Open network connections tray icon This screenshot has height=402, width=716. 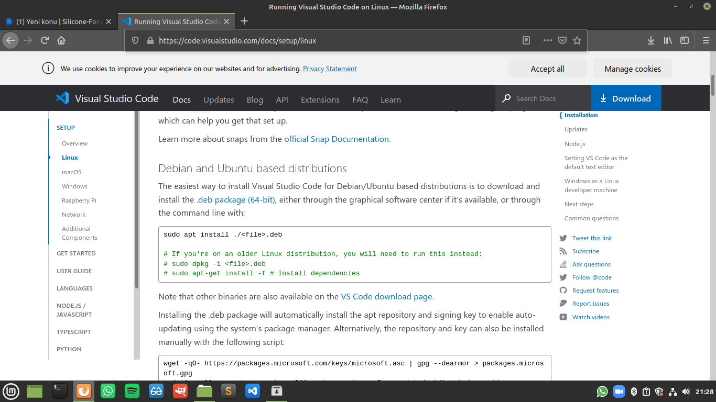[672, 392]
